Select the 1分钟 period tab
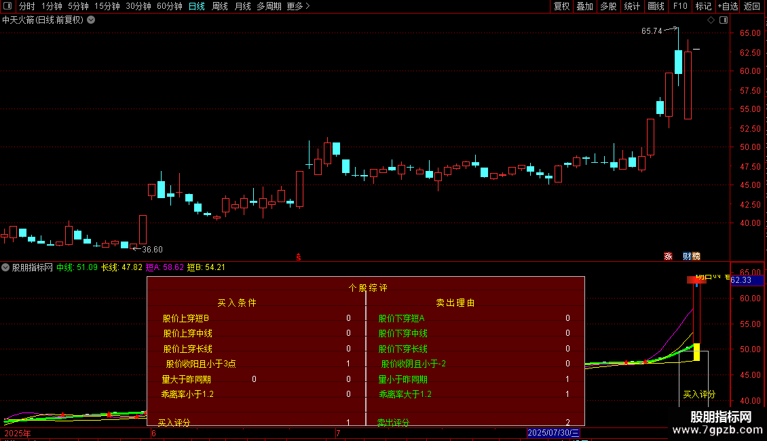 click(52, 6)
